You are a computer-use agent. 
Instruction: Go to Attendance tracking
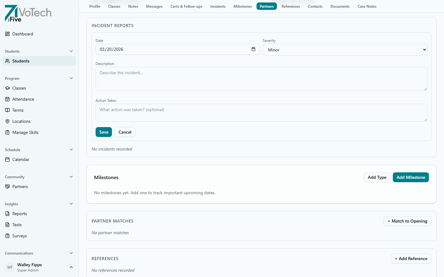coord(23,99)
